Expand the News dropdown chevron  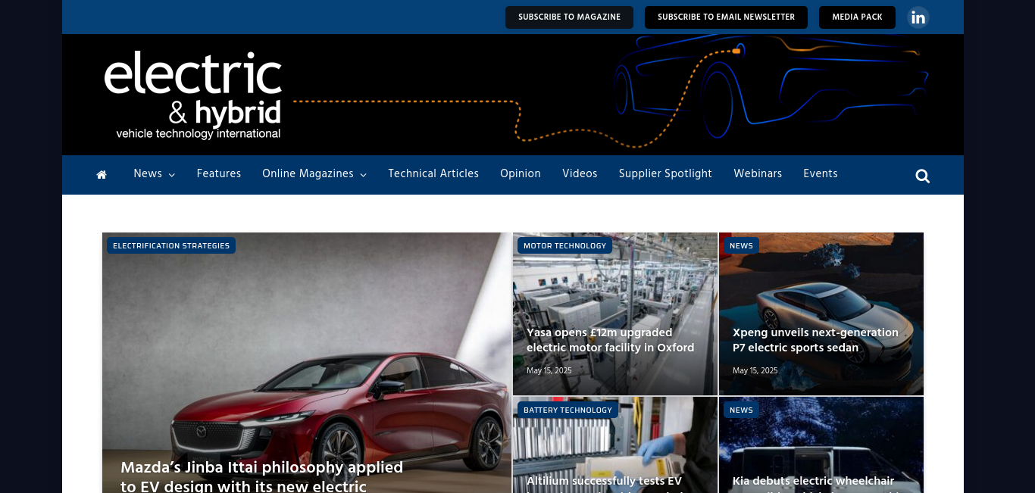pyautogui.click(x=172, y=175)
